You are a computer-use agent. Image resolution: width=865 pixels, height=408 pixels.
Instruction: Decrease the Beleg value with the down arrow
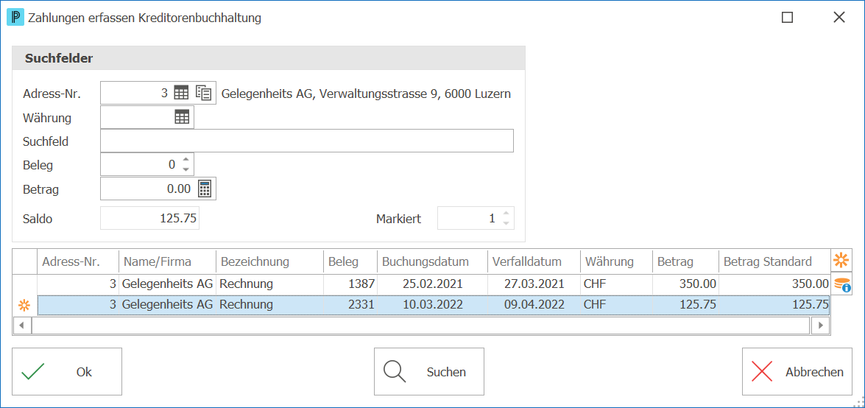(186, 169)
